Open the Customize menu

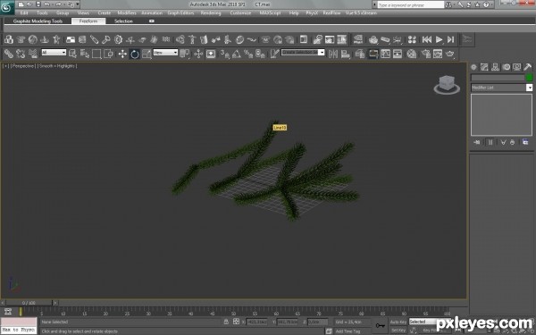[240, 13]
